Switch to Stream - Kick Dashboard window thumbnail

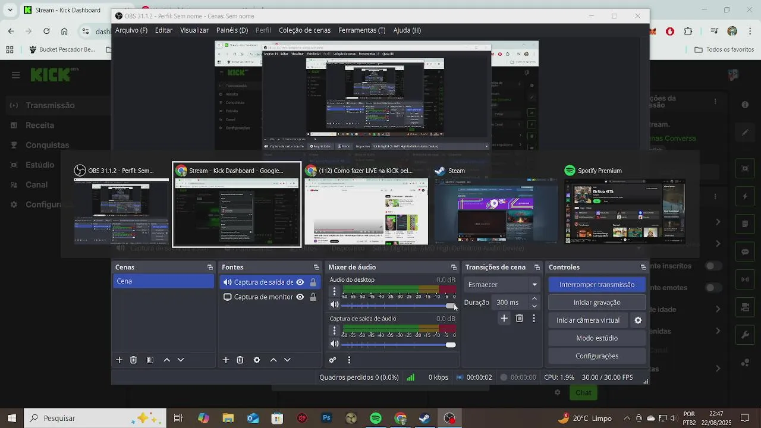coord(237,204)
